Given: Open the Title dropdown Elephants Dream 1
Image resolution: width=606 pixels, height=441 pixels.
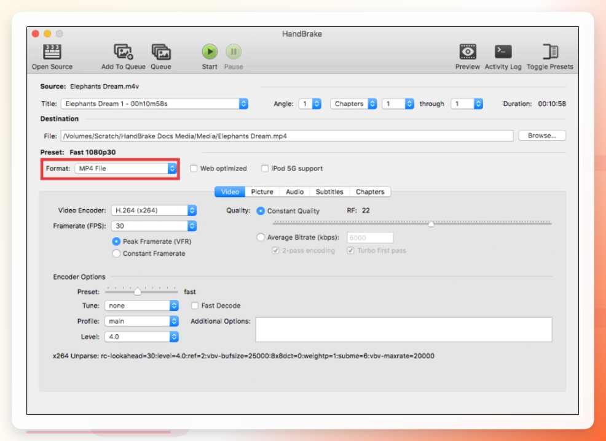Looking at the screenshot, I should pyautogui.click(x=154, y=104).
